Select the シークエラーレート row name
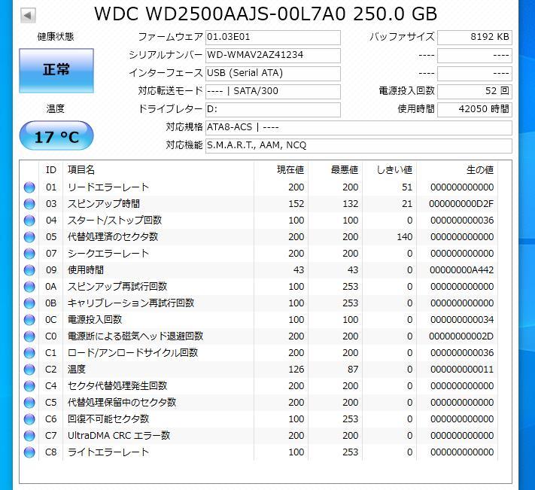The height and width of the screenshot is (490, 535). [x=108, y=254]
